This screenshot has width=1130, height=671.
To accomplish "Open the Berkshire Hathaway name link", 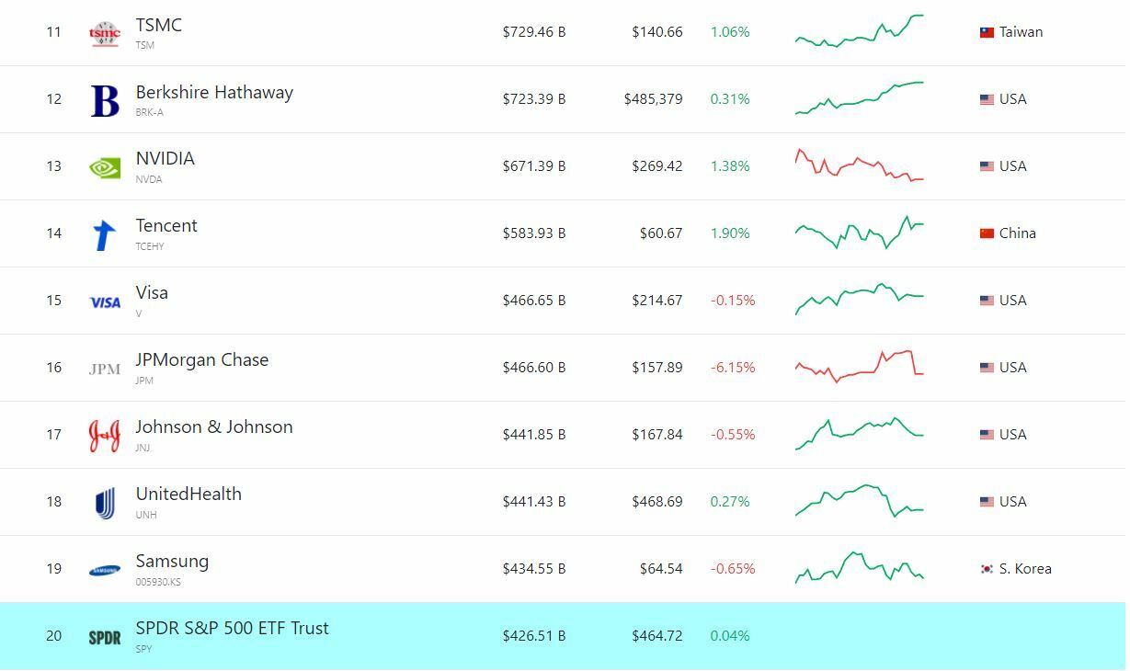I will (x=214, y=92).
